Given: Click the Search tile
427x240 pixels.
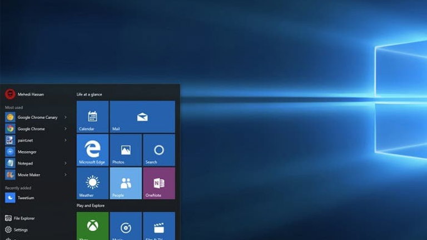Looking at the screenshot, I should point(158,150).
